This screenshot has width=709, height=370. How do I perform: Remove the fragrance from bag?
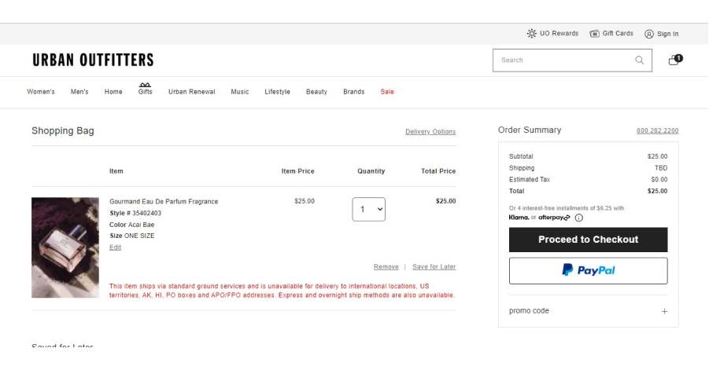click(386, 266)
